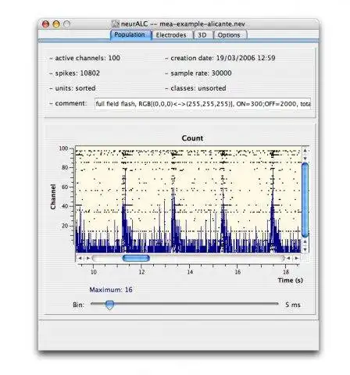This screenshot has height=375, width=350.
Task: Click down arrow at bottom of channel scrollbar
Action: pyautogui.click(x=305, y=249)
